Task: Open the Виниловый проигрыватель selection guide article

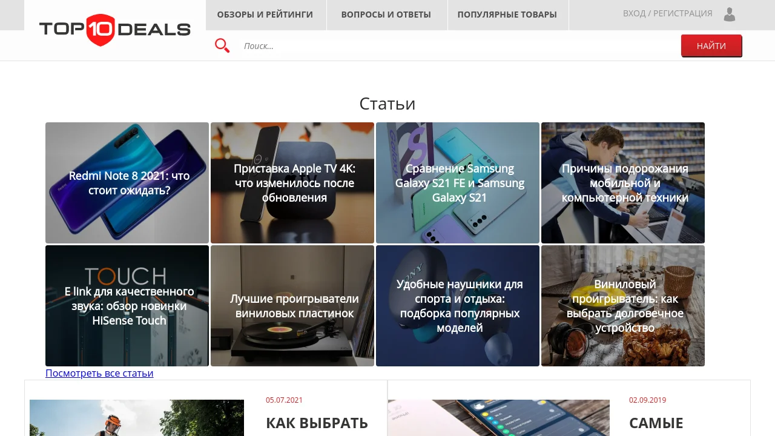Action: click(623, 306)
